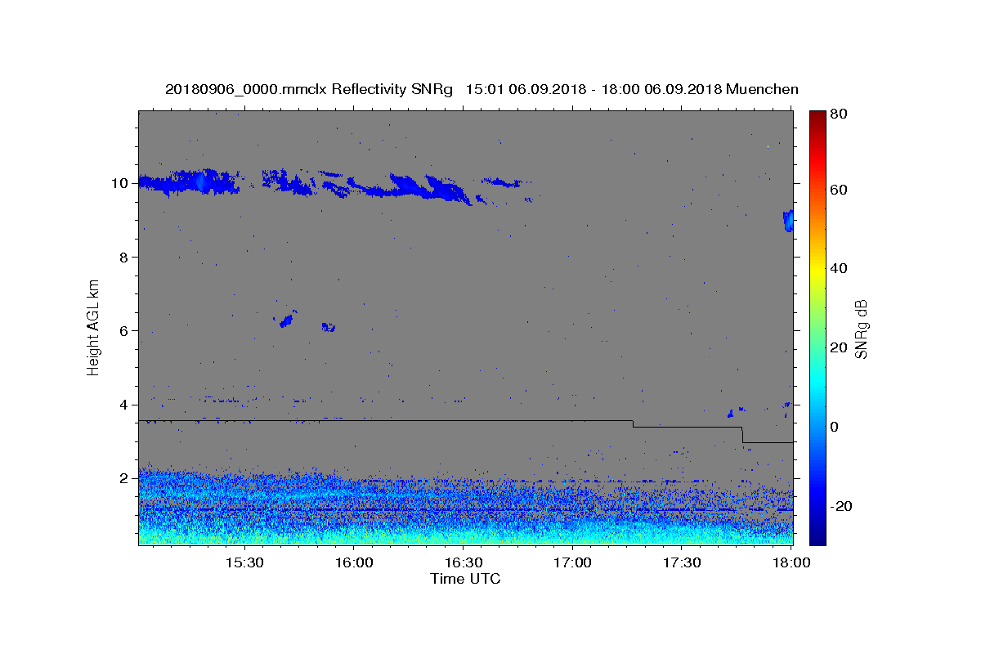
Task: Click the 16:30 time tick label
Action: point(463,563)
